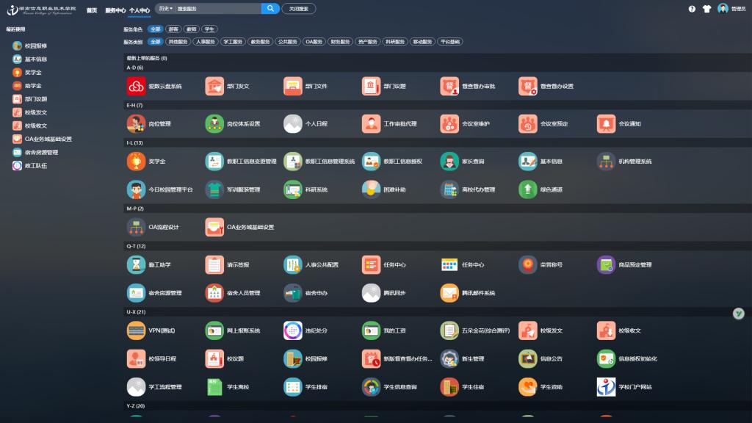Open the 科研系统 service icon
This screenshot has width=752, height=423.
point(293,189)
